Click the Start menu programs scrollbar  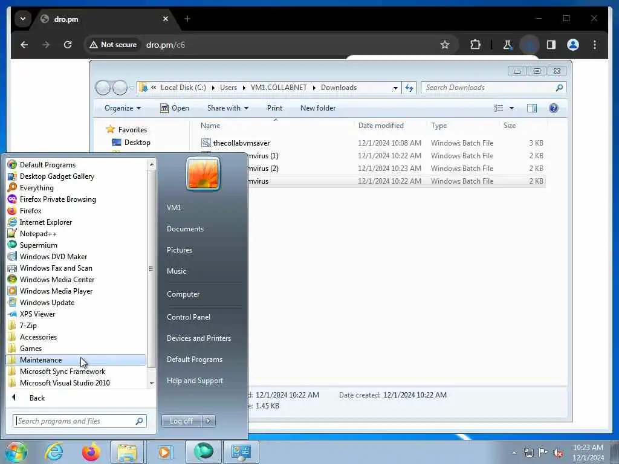tap(151, 269)
